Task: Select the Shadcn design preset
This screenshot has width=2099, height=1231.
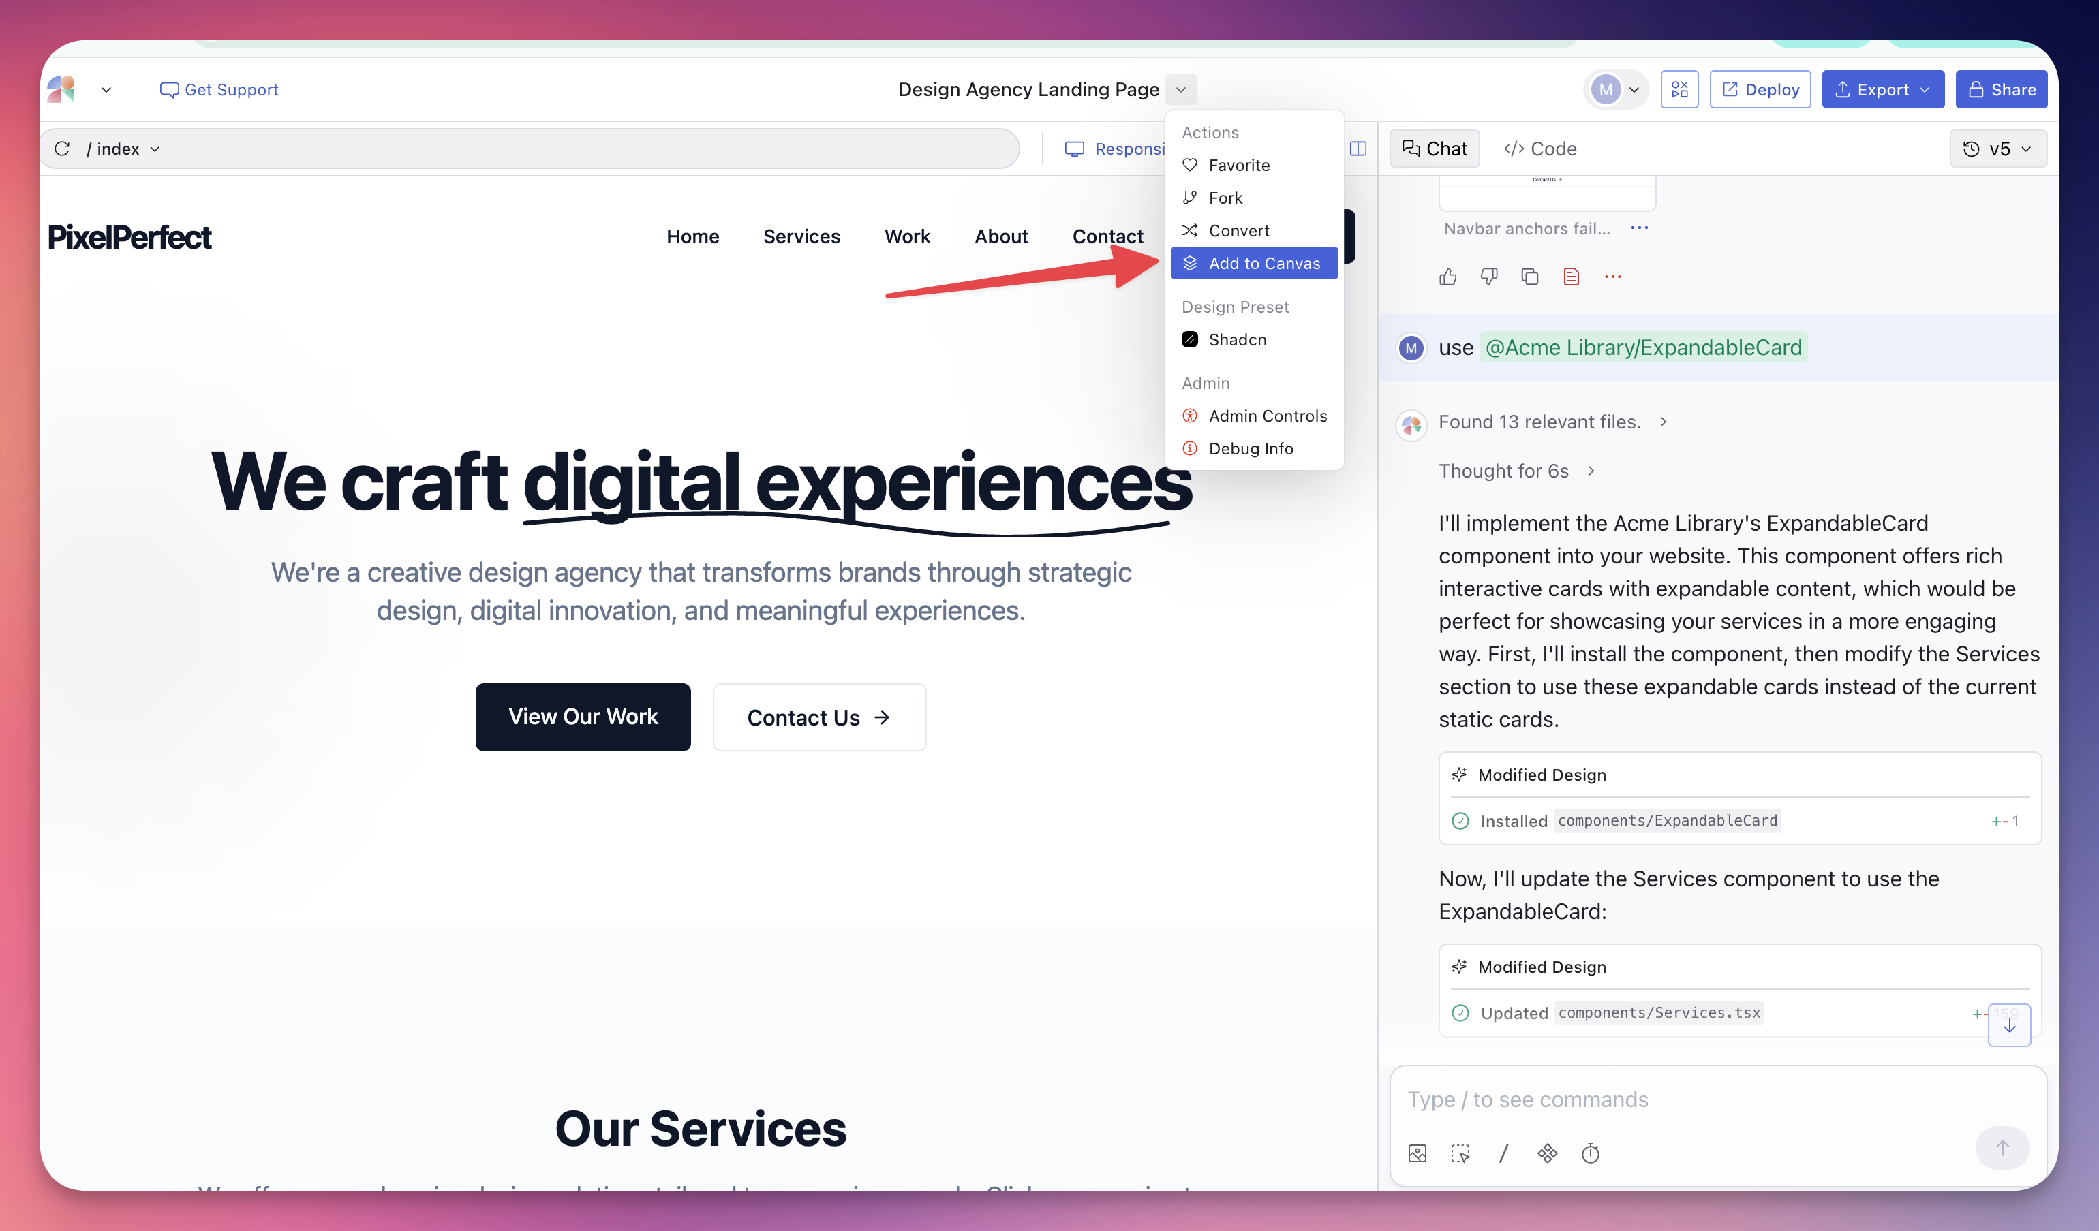Action: [1236, 340]
